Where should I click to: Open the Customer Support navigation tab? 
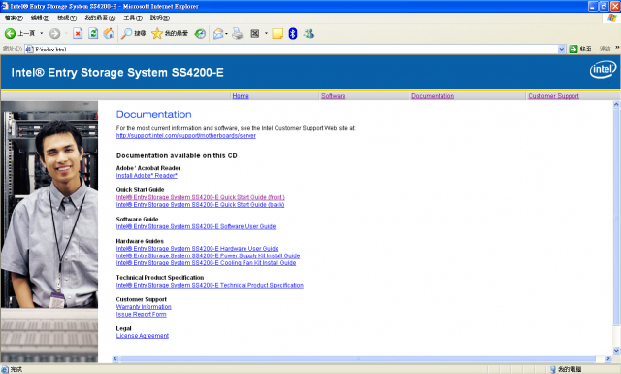click(x=553, y=96)
